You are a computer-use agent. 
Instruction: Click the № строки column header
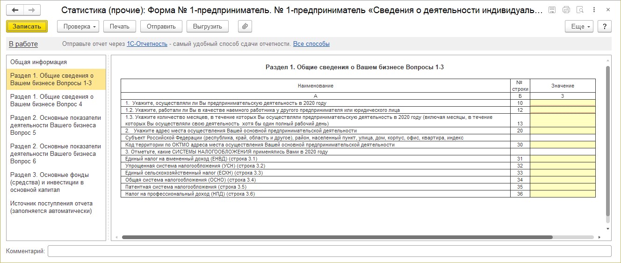(x=520, y=86)
